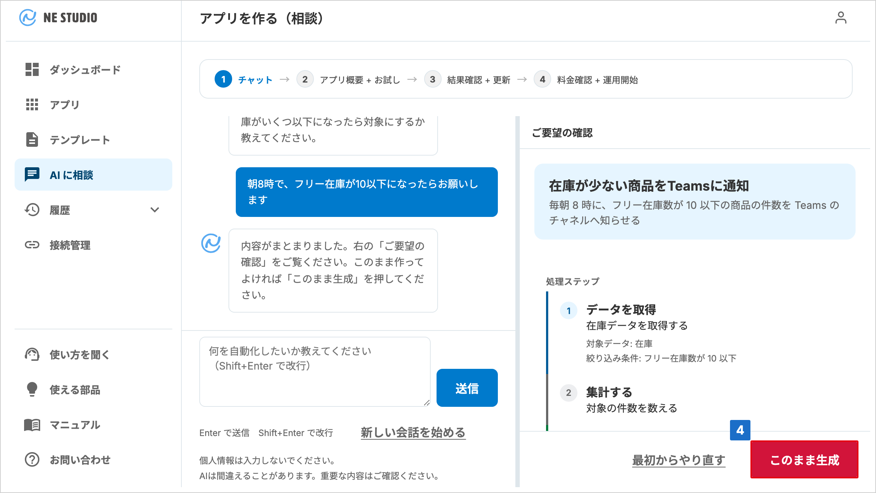The image size is (876, 493).
Task: Open 使い方を聞く menu item
Action: click(93, 354)
